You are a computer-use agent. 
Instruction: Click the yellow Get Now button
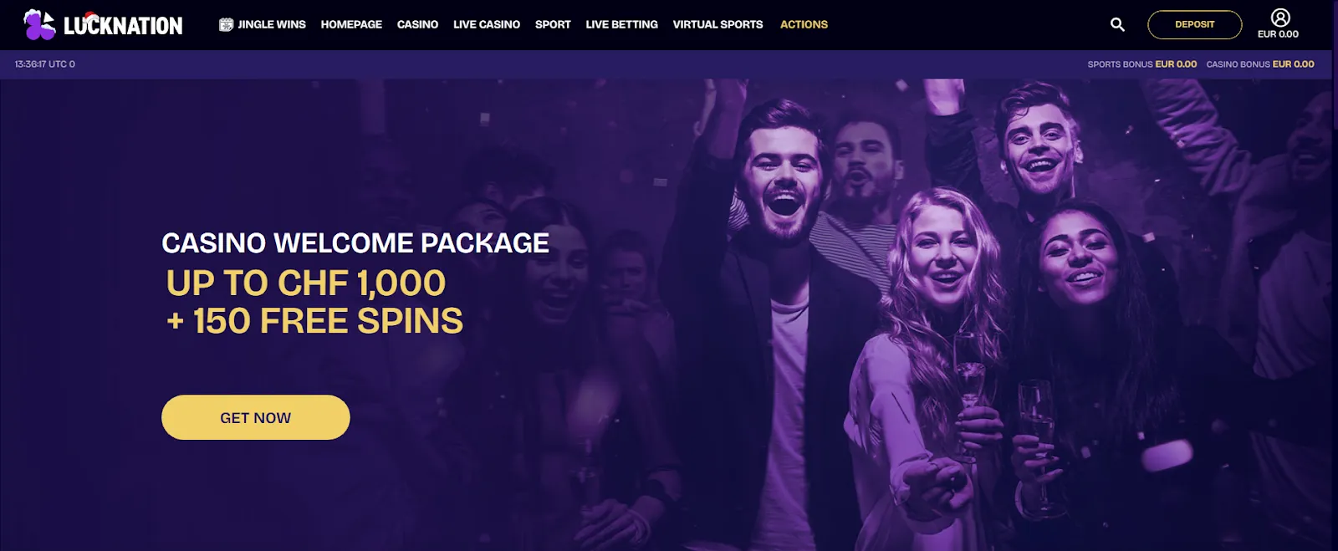click(255, 417)
